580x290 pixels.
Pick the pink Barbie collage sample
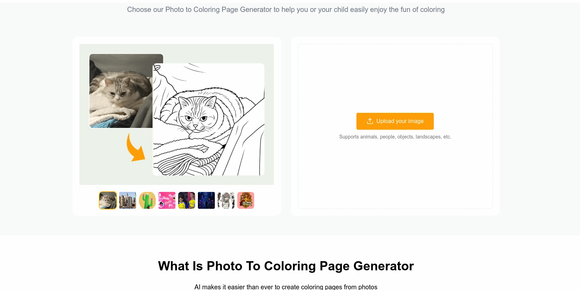coord(167,200)
